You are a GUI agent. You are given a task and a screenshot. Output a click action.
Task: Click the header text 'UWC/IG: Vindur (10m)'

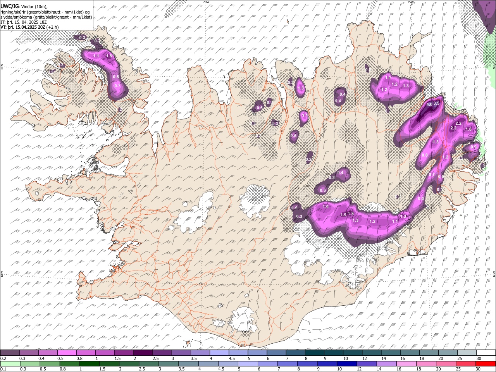click(x=24, y=6)
